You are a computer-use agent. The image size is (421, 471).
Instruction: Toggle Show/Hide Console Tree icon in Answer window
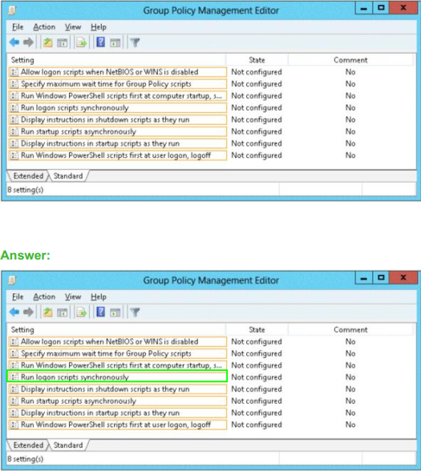click(x=63, y=312)
